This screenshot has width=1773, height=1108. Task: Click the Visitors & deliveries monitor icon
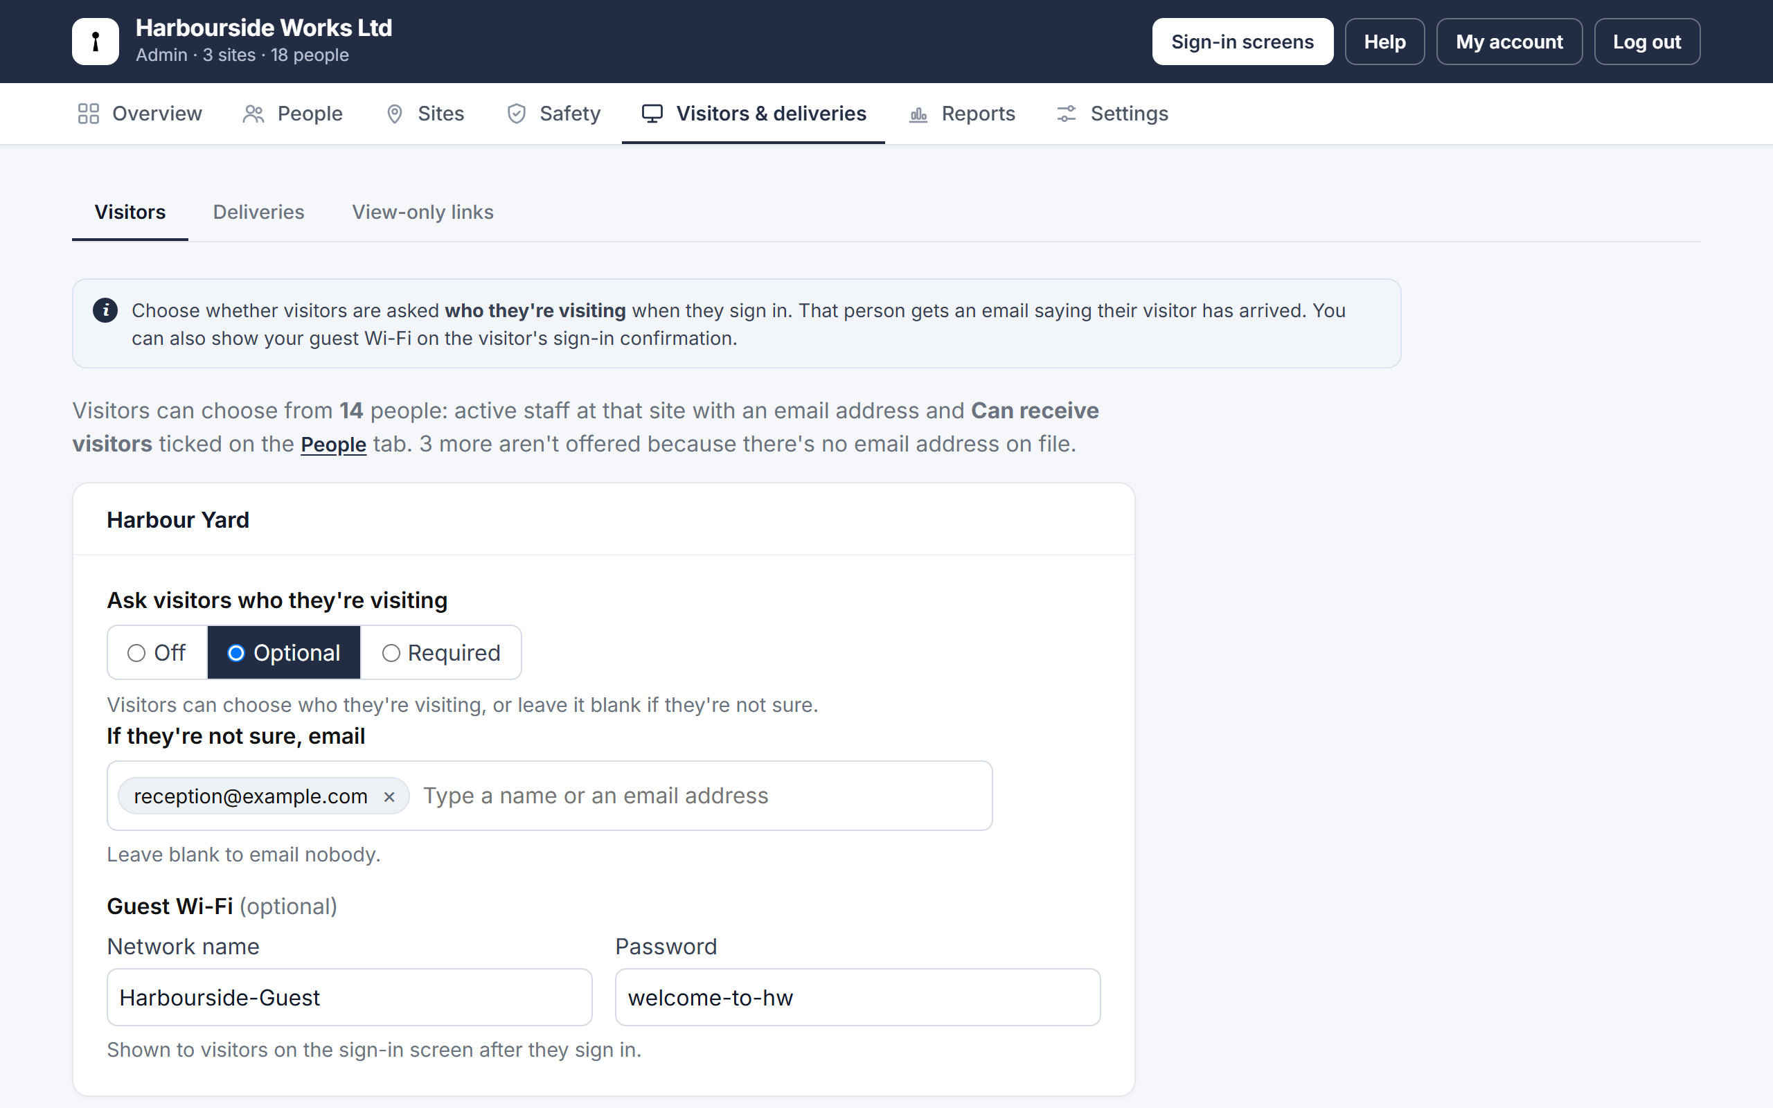[x=652, y=114]
